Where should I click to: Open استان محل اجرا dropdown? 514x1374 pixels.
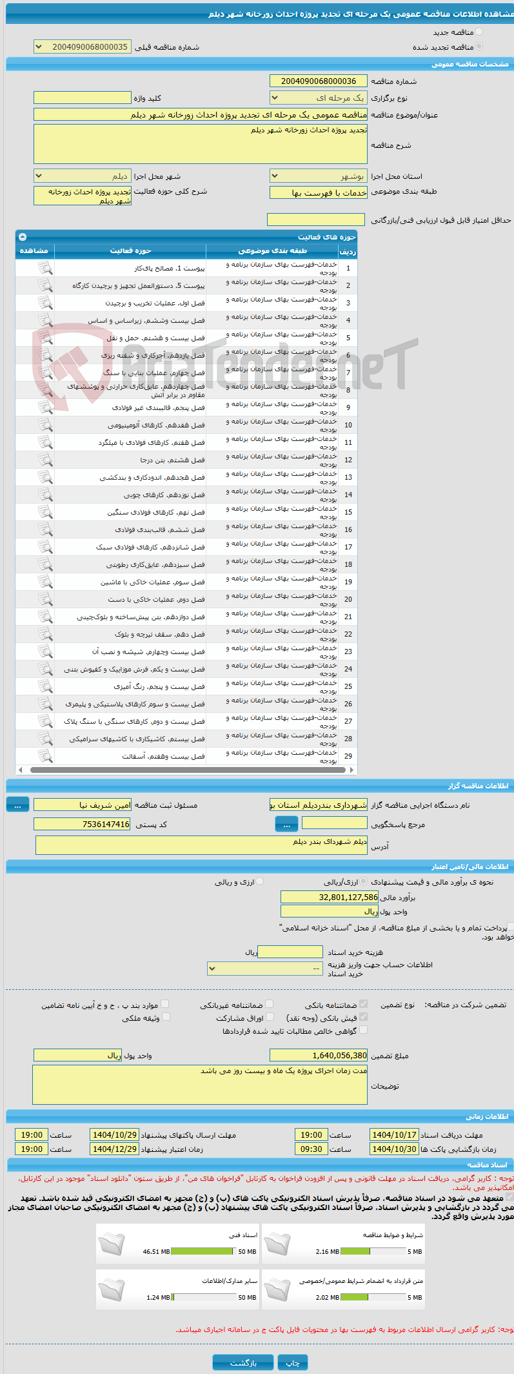(318, 176)
